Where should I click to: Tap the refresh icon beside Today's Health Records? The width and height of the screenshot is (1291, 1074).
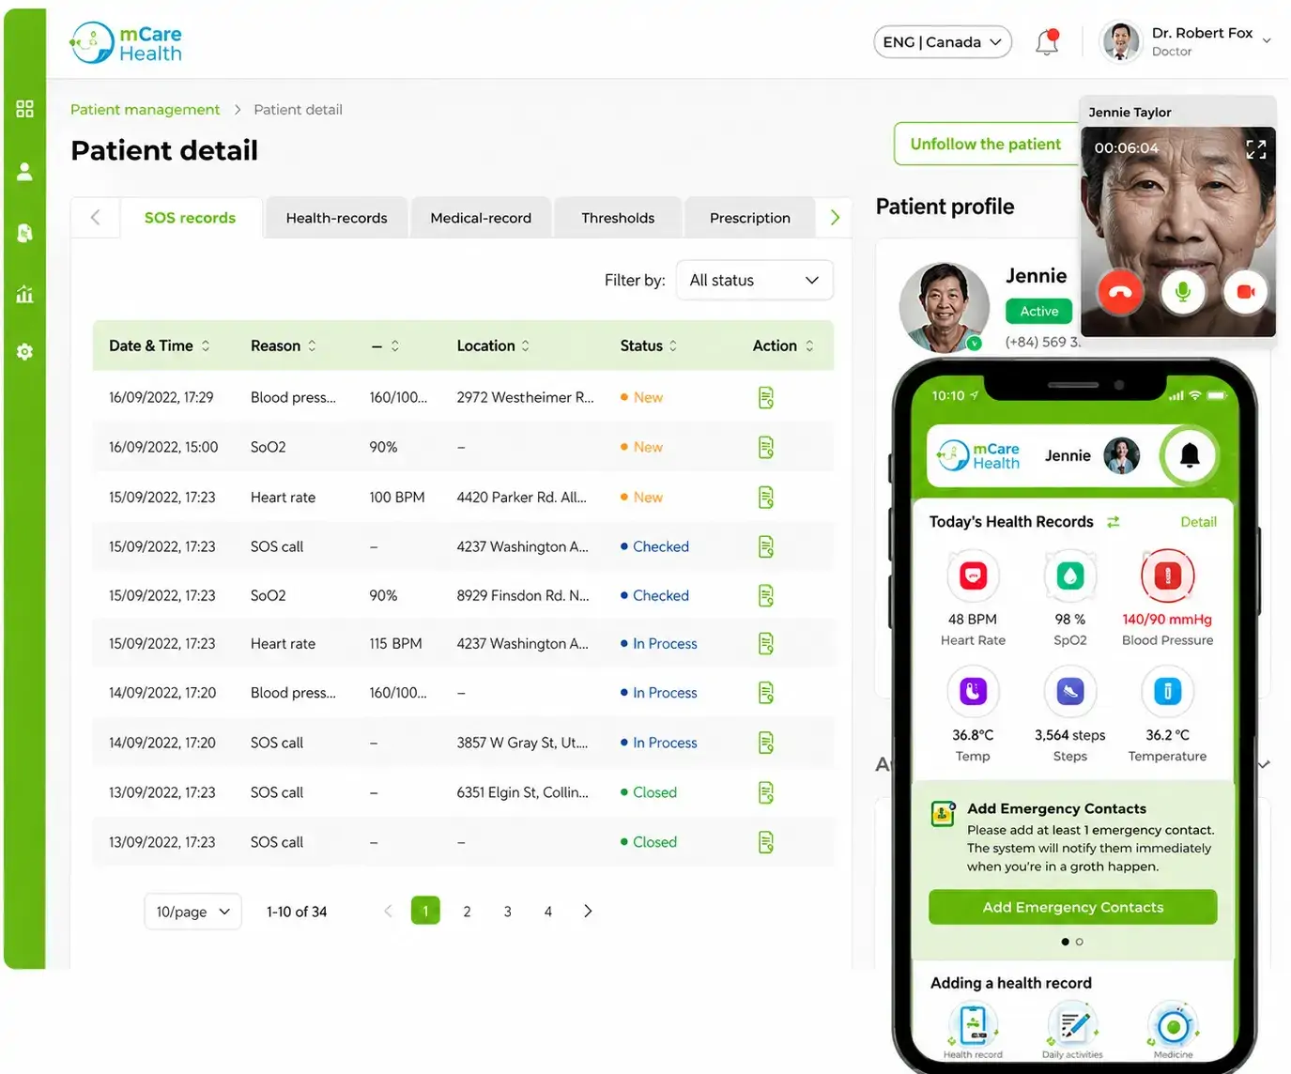point(1114,522)
